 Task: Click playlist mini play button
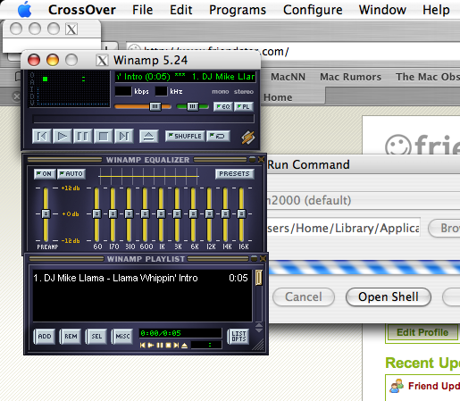[151, 346]
